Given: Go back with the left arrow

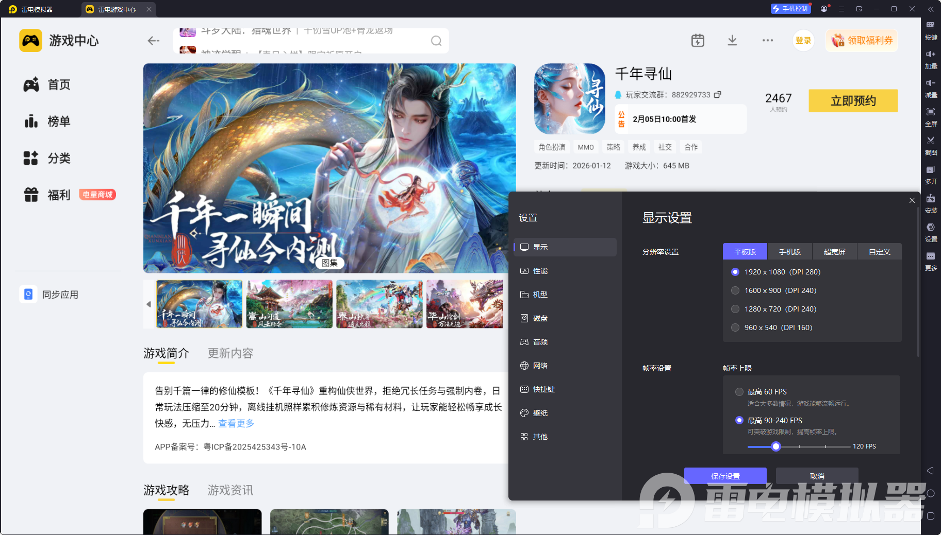Looking at the screenshot, I should click(x=153, y=41).
